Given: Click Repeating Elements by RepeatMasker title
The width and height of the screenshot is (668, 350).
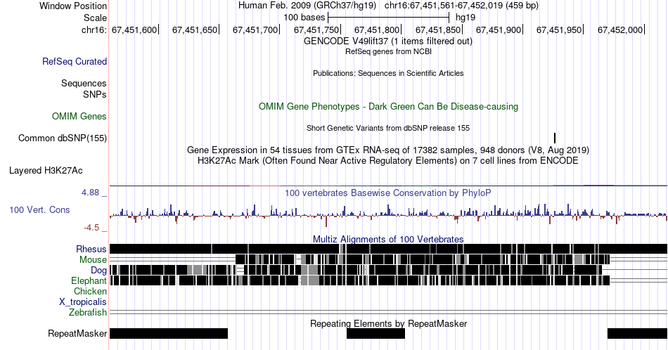Looking at the screenshot, I should (388, 323).
